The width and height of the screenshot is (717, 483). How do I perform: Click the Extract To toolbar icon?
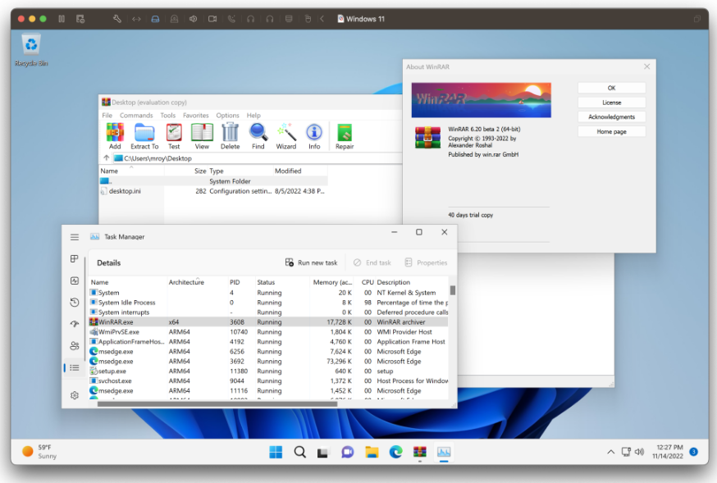coord(144,133)
